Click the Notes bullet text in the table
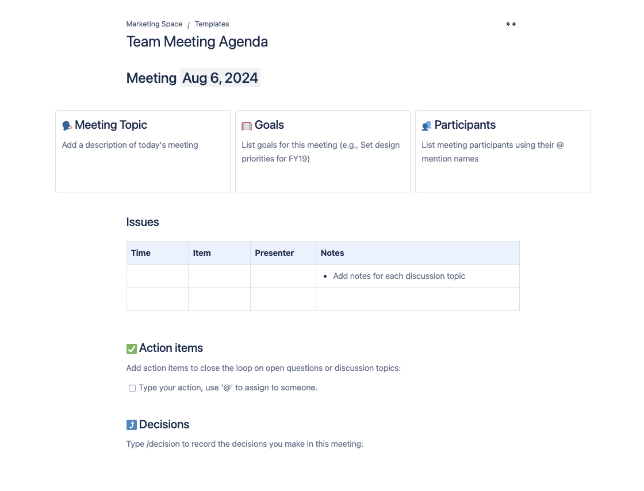 399,276
